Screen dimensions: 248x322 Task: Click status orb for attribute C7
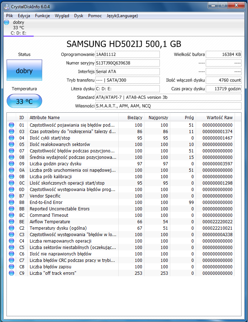(x=11, y=260)
